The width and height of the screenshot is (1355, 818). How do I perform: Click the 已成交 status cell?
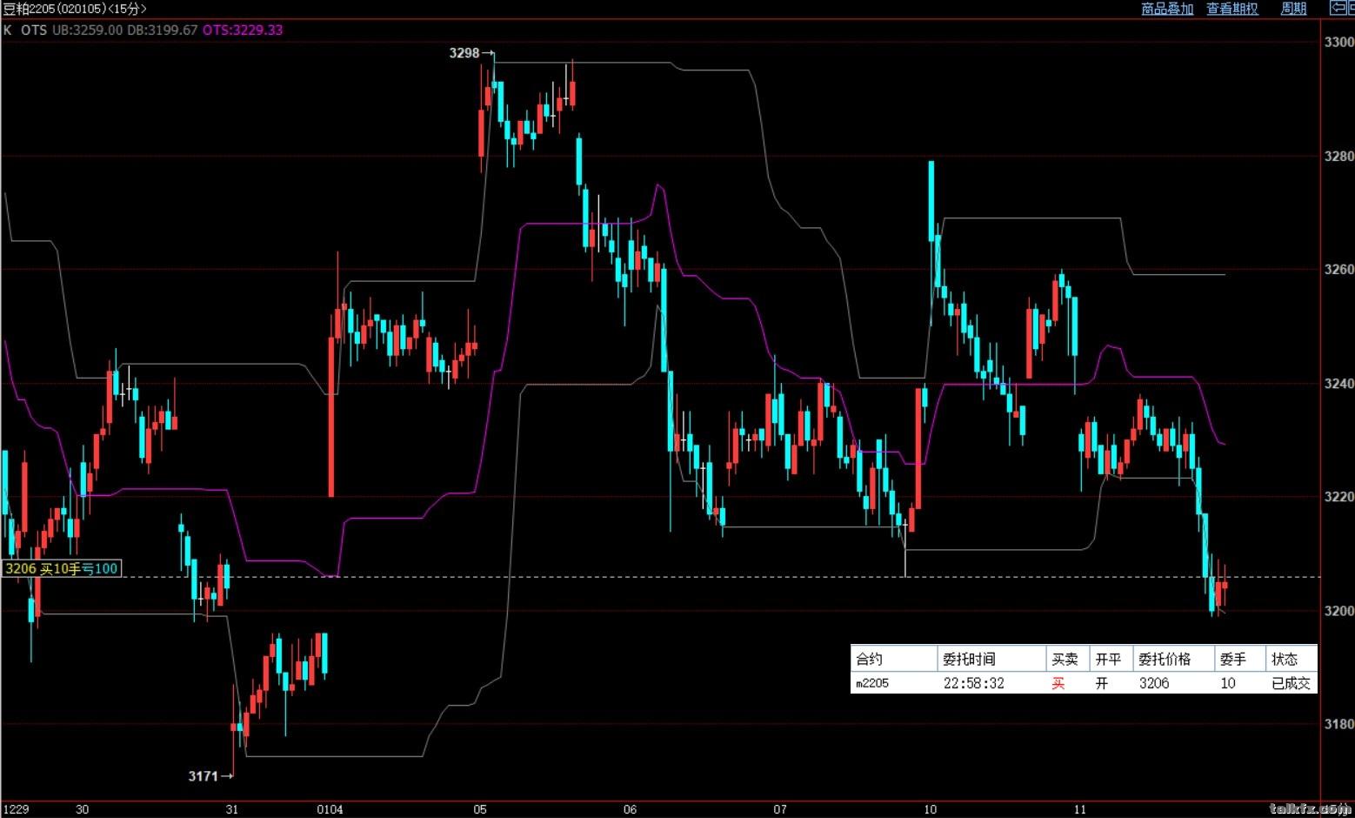1292,683
